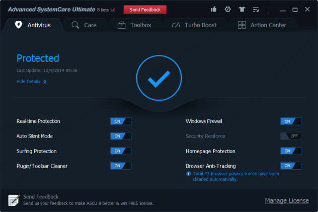The image size is (318, 212).
Task: Turn off Real-time Protection switch
Action: [121, 121]
